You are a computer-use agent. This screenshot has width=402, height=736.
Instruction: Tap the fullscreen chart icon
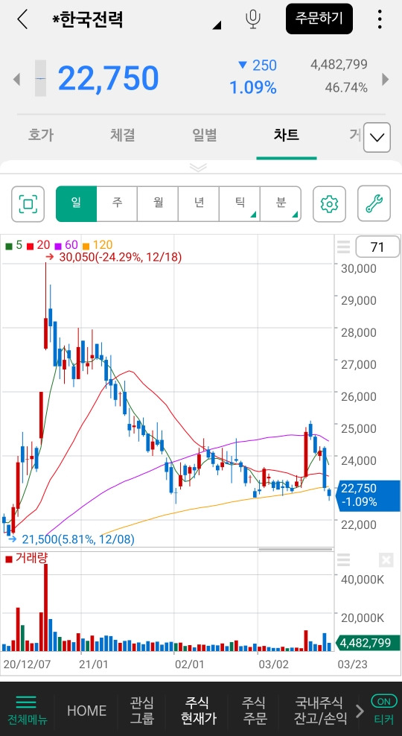[28, 203]
